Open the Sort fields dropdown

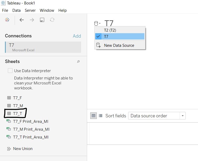(157, 116)
